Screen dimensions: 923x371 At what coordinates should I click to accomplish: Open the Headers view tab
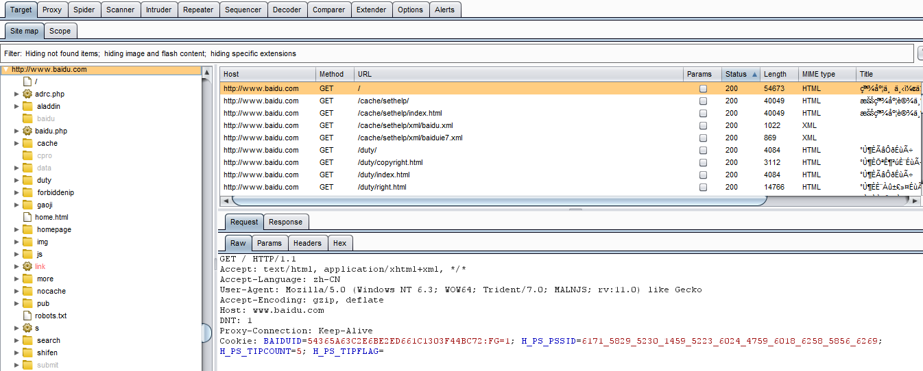pos(307,243)
